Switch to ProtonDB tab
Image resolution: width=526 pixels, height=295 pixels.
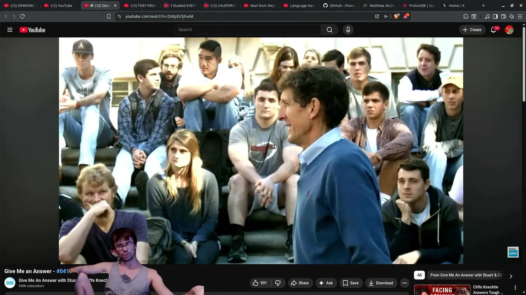pyautogui.click(x=419, y=6)
